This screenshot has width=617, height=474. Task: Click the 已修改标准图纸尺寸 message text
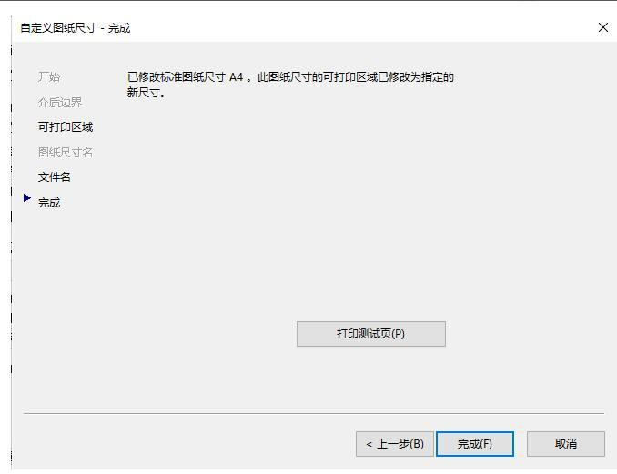tap(177, 76)
